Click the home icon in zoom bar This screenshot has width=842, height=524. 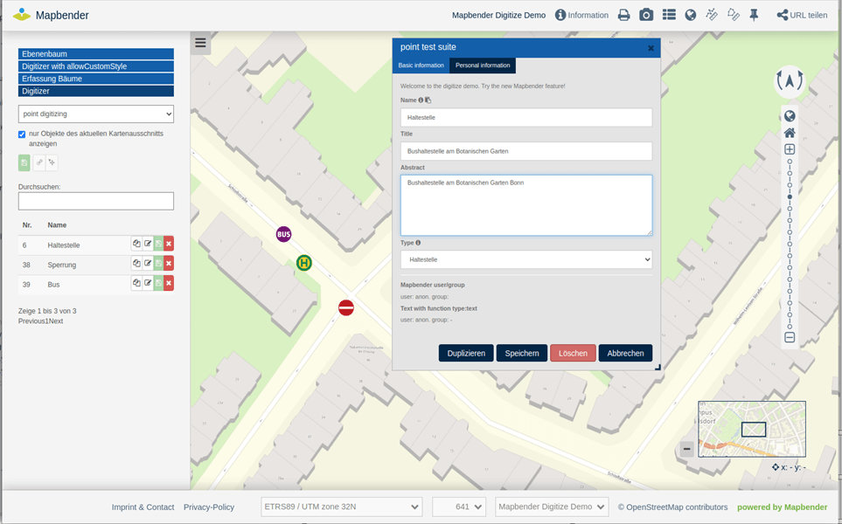(790, 133)
